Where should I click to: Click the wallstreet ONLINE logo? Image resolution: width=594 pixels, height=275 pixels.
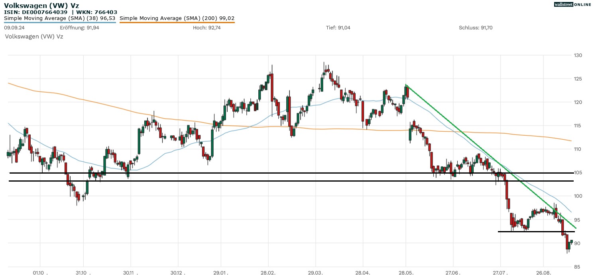pos(572,4)
